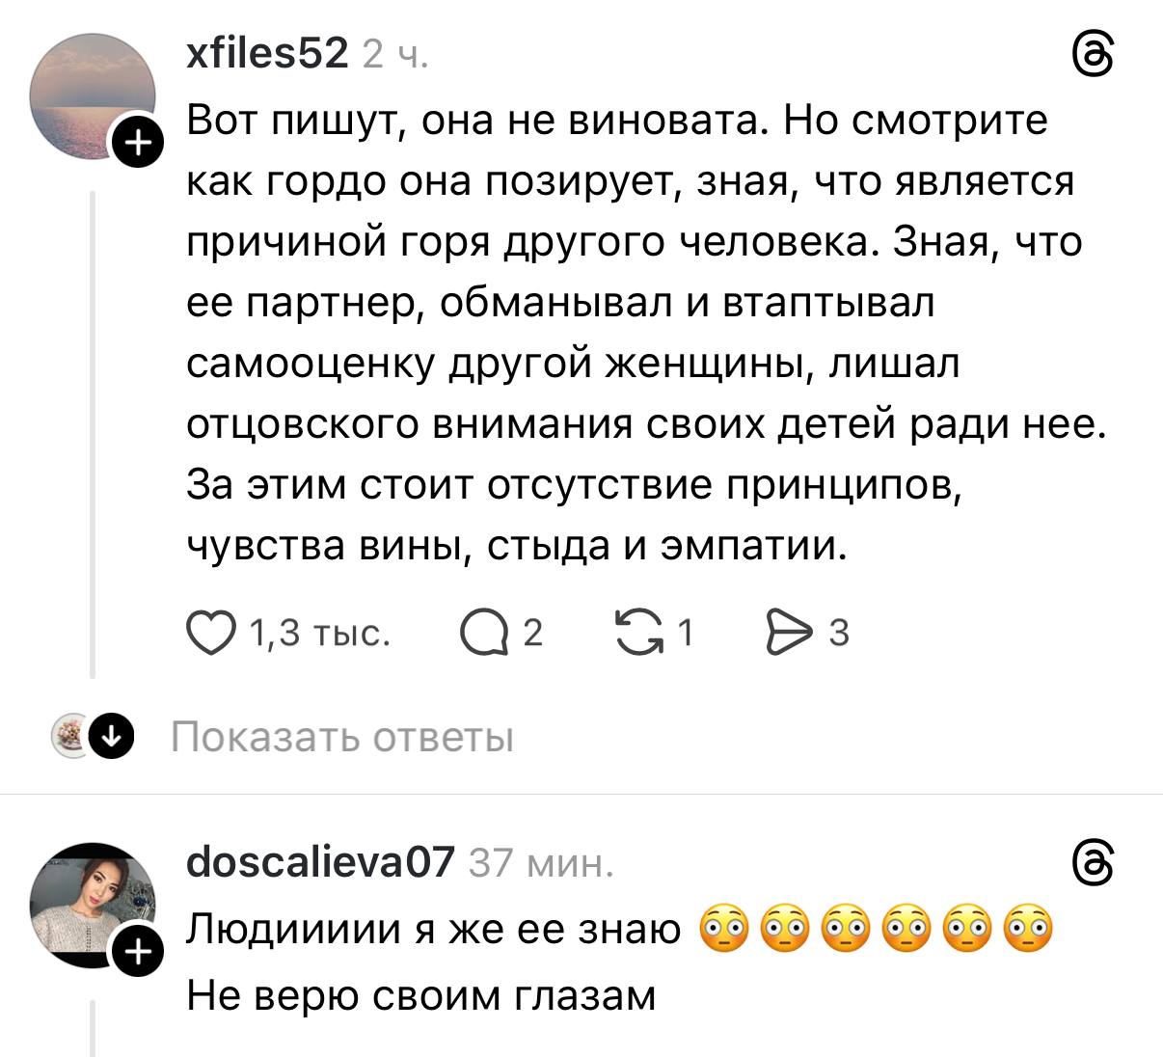Show replies via "Показать ответы"
Image resolution: width=1163 pixels, height=1057 pixels.
tap(342, 738)
